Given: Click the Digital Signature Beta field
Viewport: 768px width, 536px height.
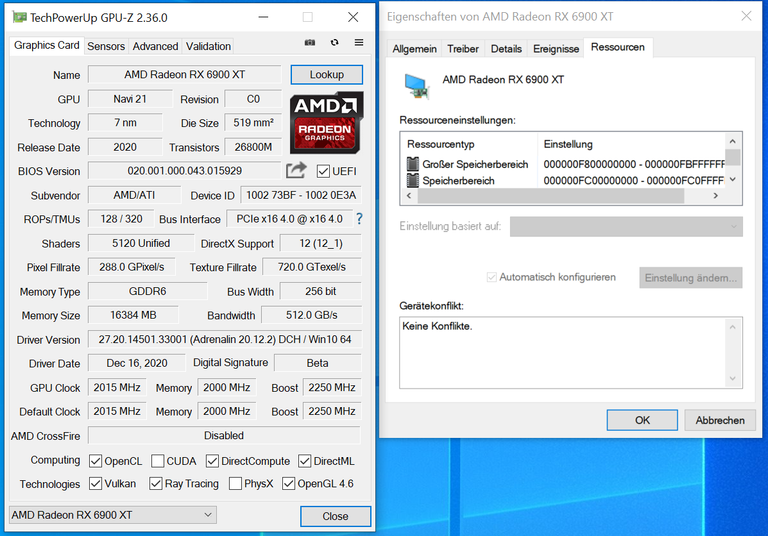Looking at the screenshot, I should [318, 363].
